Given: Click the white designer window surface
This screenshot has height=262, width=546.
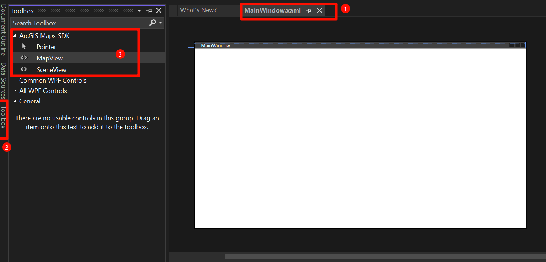Looking at the screenshot, I should pos(360,138).
